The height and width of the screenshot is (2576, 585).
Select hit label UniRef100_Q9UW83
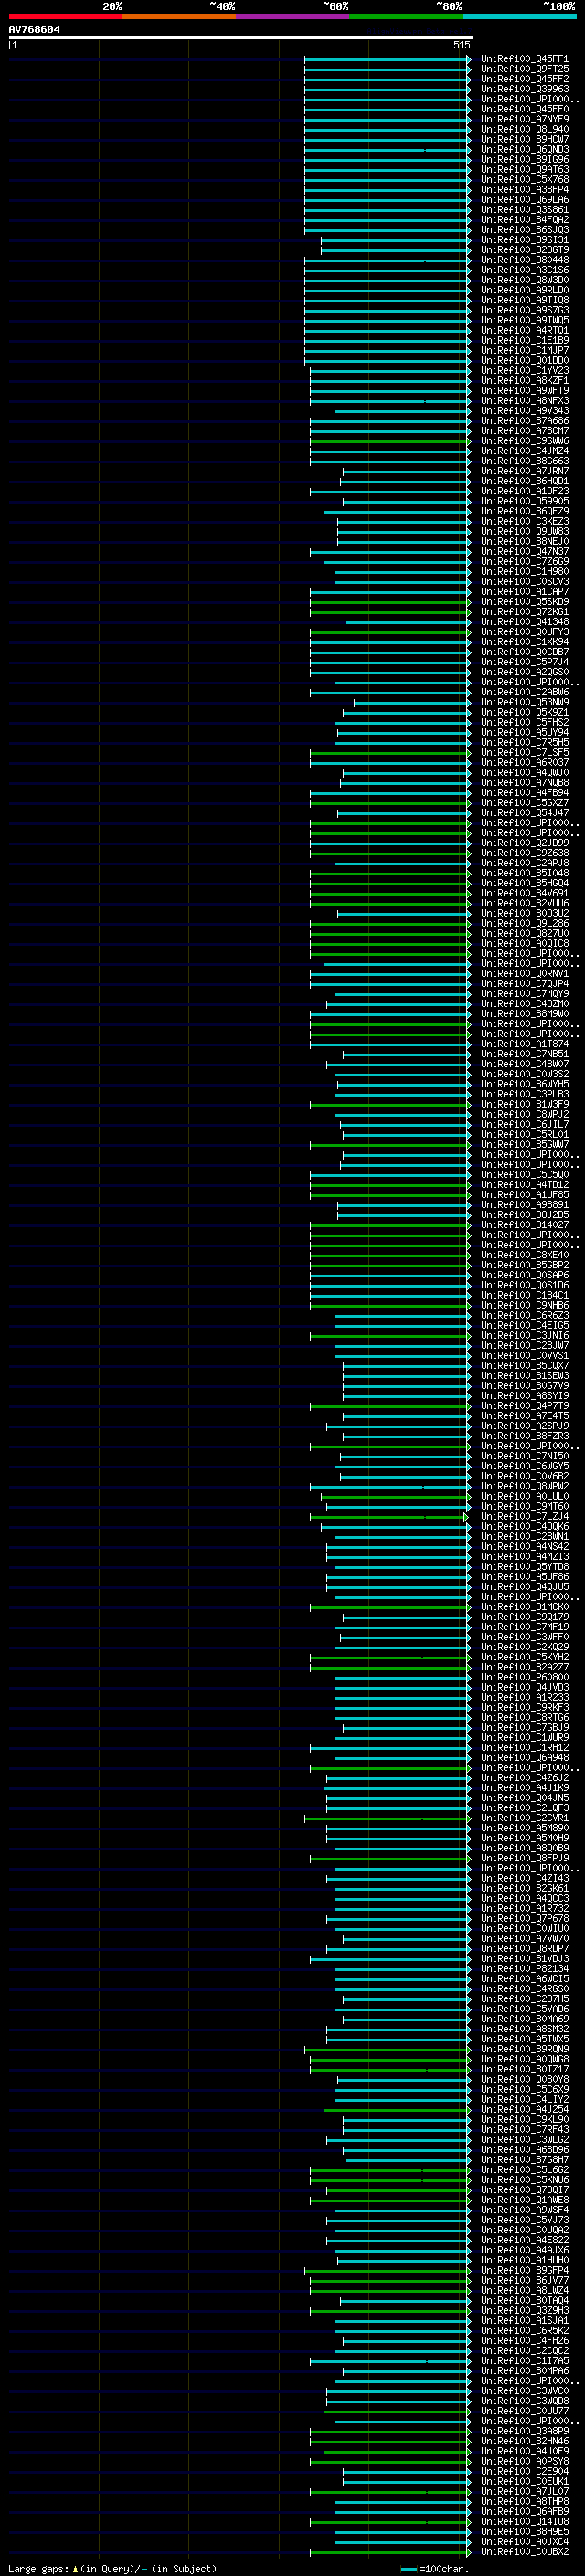point(524,531)
